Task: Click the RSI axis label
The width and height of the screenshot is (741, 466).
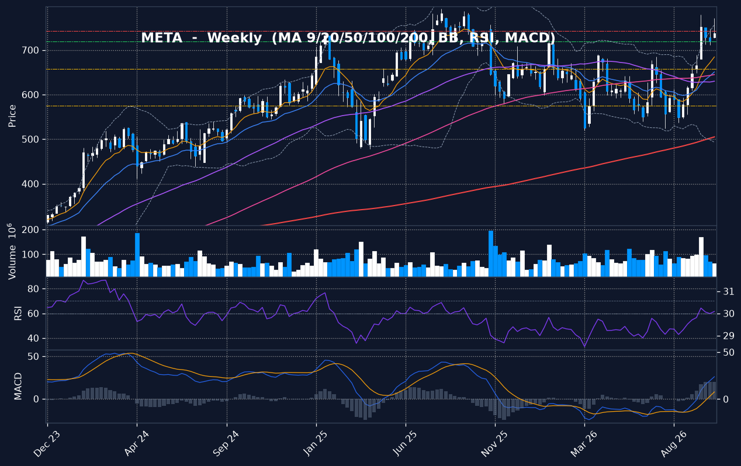Action: [18, 313]
